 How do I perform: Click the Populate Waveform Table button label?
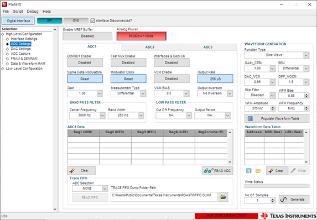tap(280, 119)
